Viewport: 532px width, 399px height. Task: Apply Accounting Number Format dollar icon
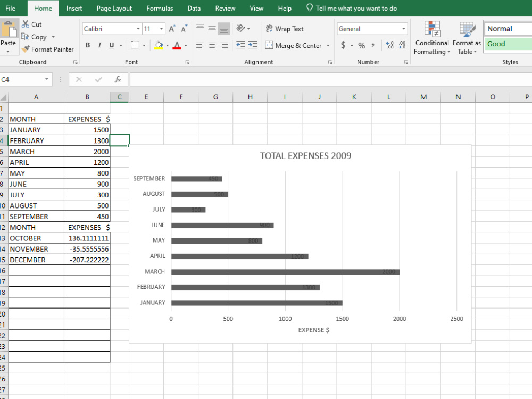coord(343,45)
